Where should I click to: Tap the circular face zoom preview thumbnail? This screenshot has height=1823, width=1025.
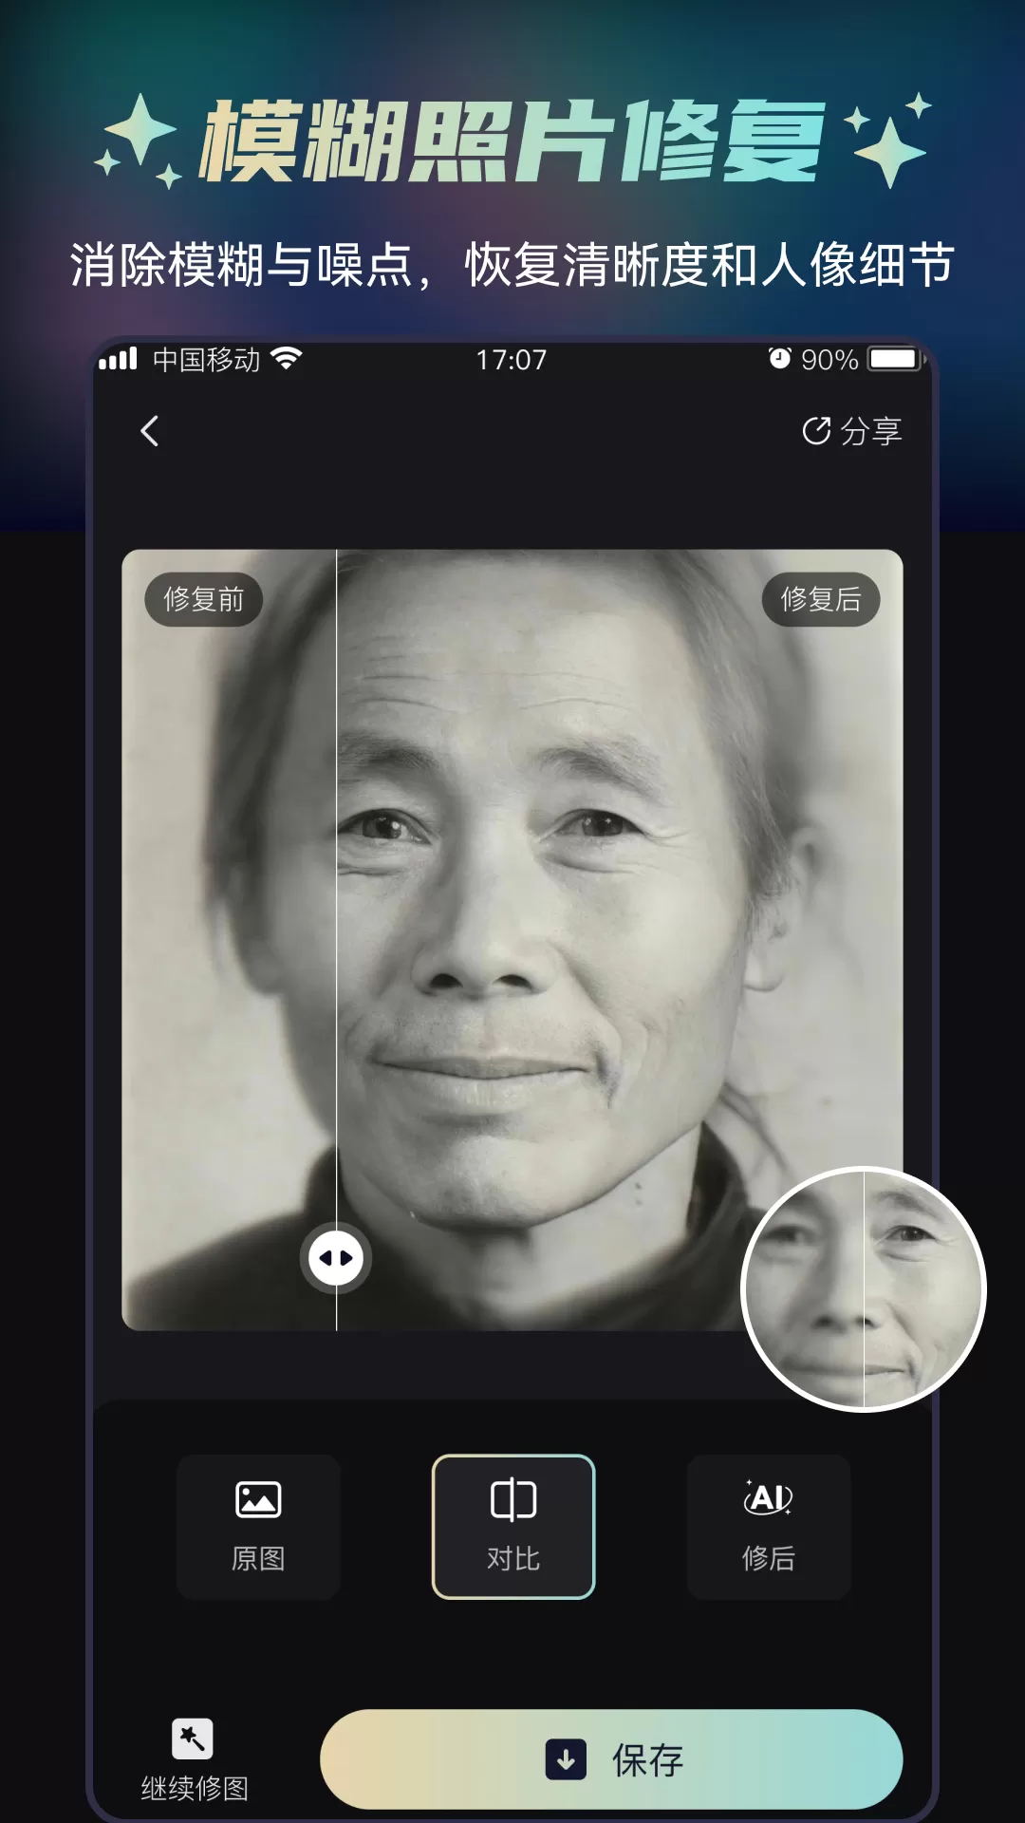click(864, 1289)
